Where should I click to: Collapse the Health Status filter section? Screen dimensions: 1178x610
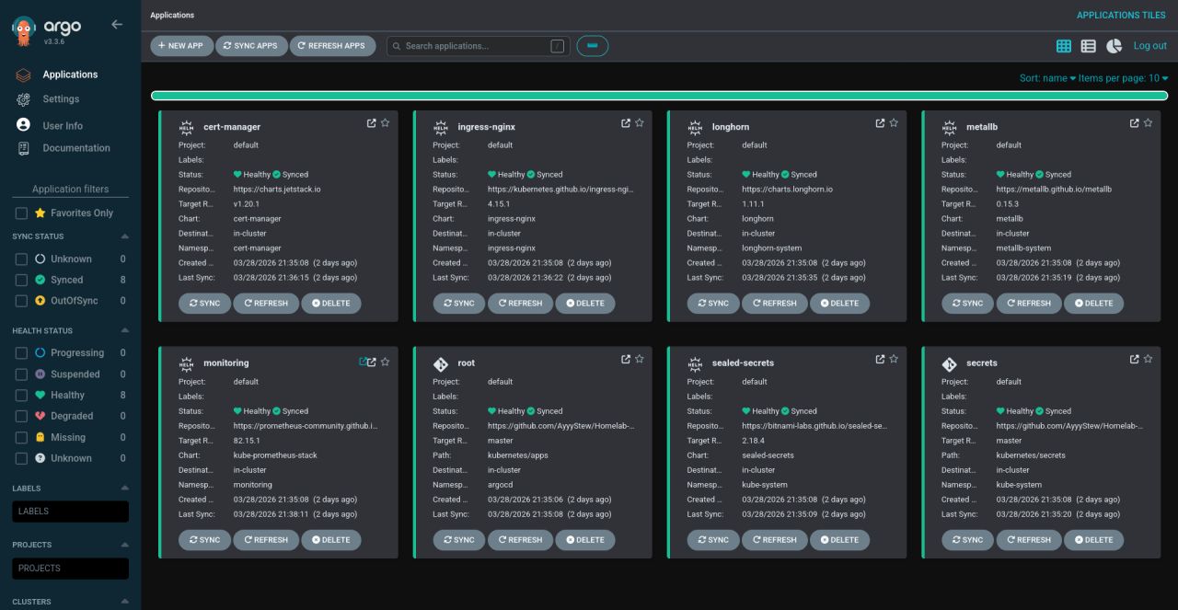tap(124, 330)
